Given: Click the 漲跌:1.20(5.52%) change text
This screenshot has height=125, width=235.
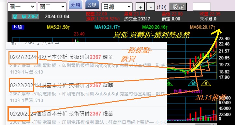Looking at the screenshot, I should 103,19.
